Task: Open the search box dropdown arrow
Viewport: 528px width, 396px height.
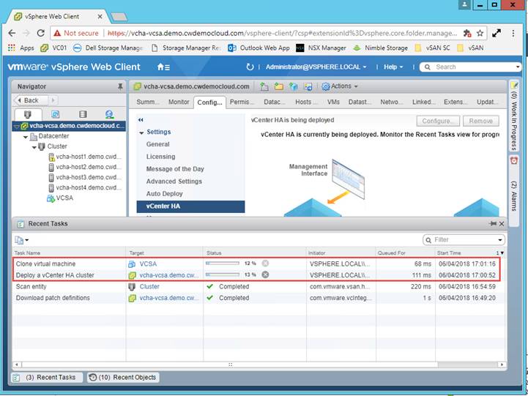Action: [518, 67]
